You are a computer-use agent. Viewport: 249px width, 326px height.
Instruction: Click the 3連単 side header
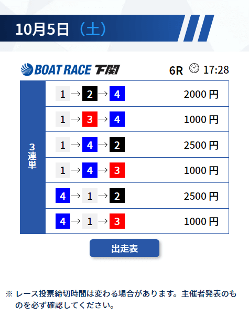point(33,157)
